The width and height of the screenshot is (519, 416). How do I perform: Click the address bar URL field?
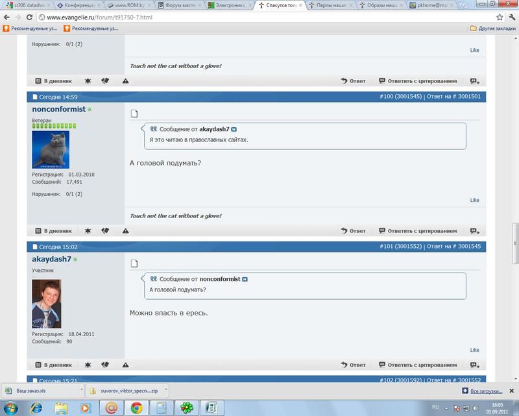click(x=259, y=17)
